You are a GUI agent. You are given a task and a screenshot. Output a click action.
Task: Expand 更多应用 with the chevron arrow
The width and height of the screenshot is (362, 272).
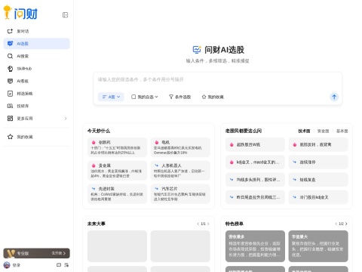(x=66, y=119)
